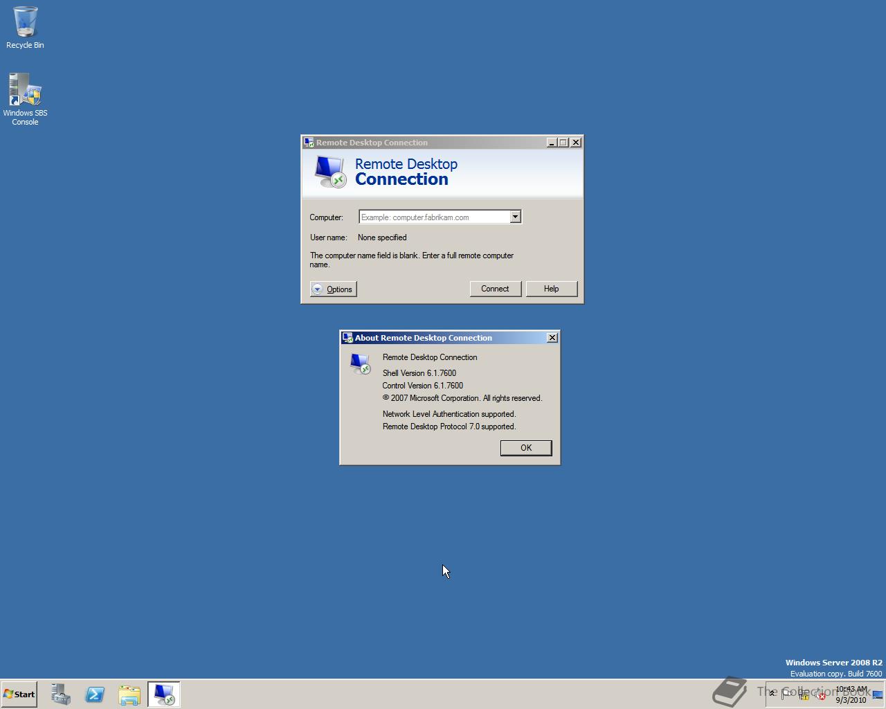
Task: Click the Show desktop icon in the tray
Action: click(x=877, y=694)
